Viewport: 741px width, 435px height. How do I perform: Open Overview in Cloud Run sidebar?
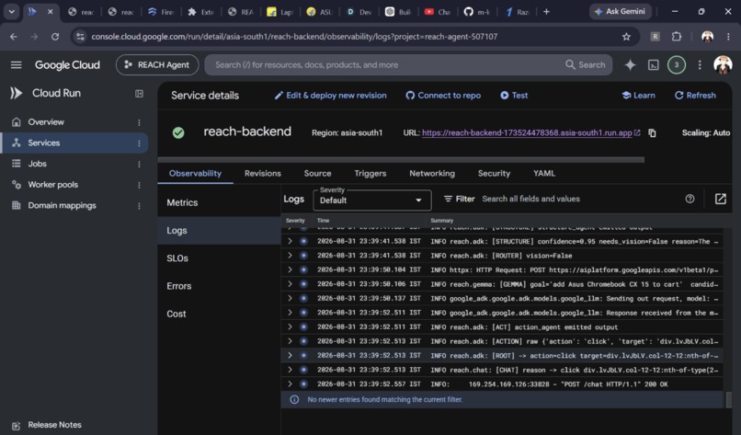click(74, 122)
